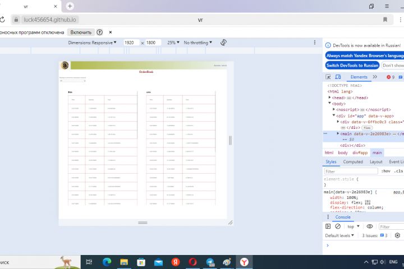Image resolution: width=404 pixels, height=269 pixels.
Task: Open the Dimensions Responsive dropdown
Action: (92, 43)
